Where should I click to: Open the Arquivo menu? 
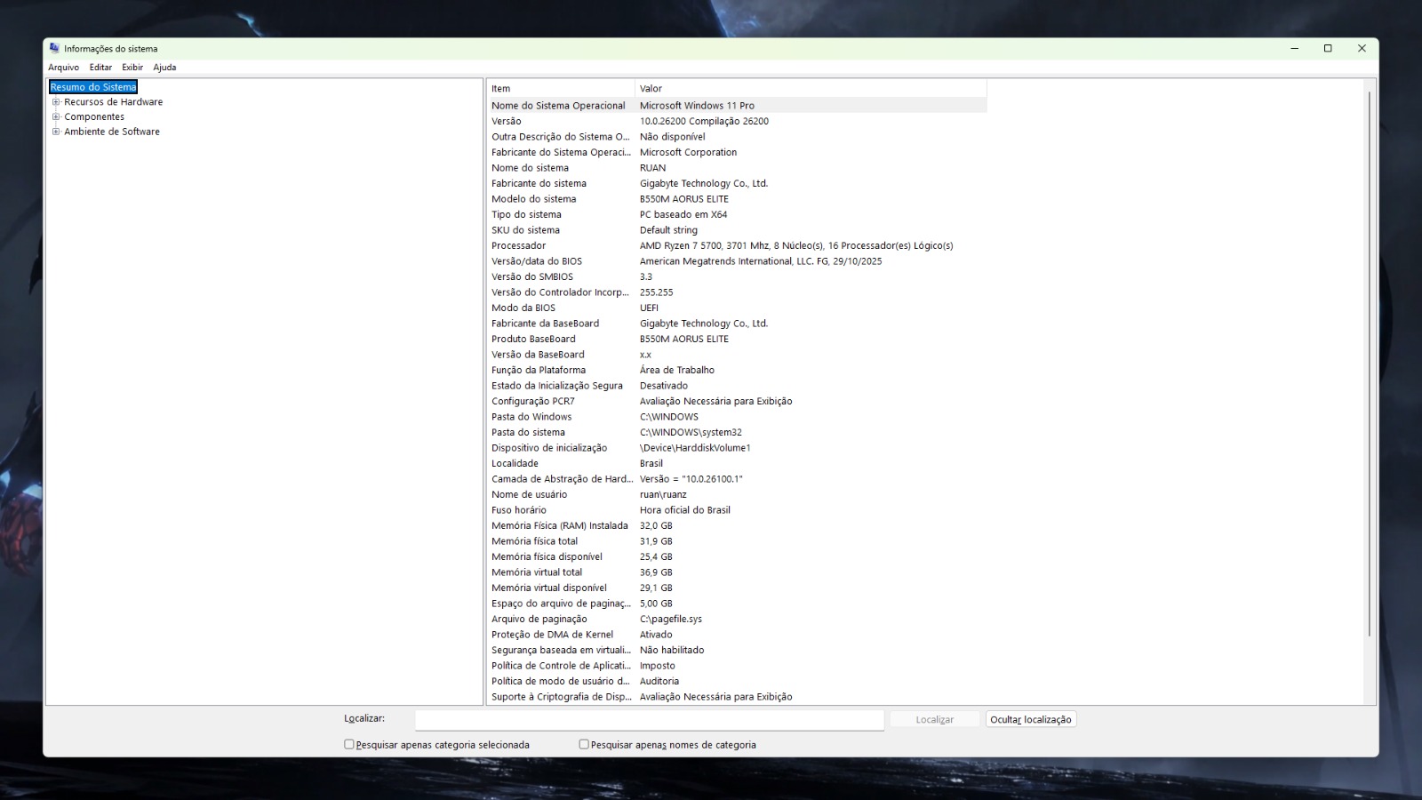coord(63,68)
